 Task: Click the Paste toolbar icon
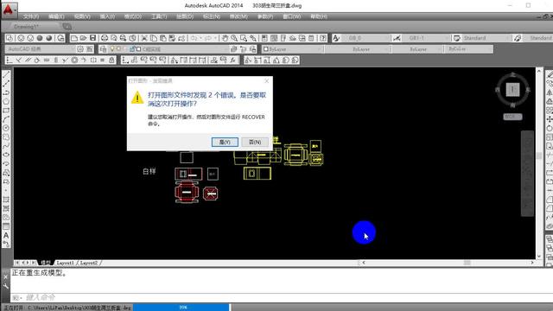163,38
